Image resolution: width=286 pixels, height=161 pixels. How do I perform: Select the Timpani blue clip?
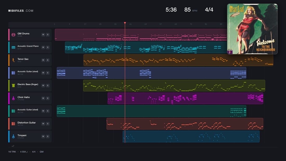191,136
